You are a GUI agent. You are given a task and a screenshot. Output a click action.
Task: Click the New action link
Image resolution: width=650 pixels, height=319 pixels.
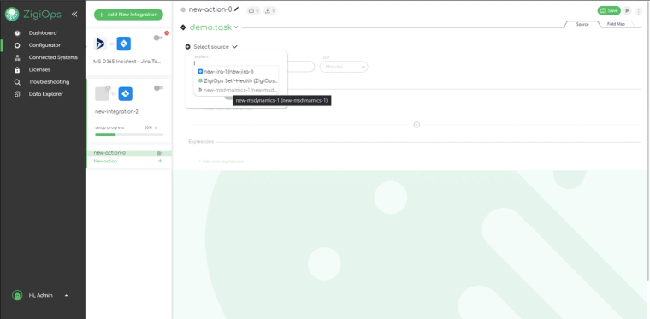click(105, 161)
